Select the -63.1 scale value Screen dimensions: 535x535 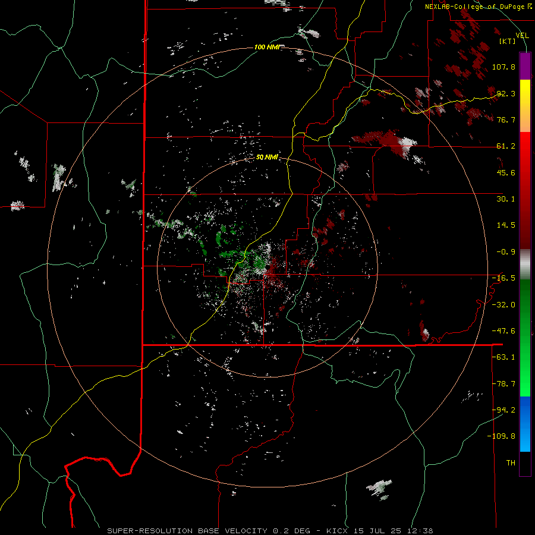(503, 357)
